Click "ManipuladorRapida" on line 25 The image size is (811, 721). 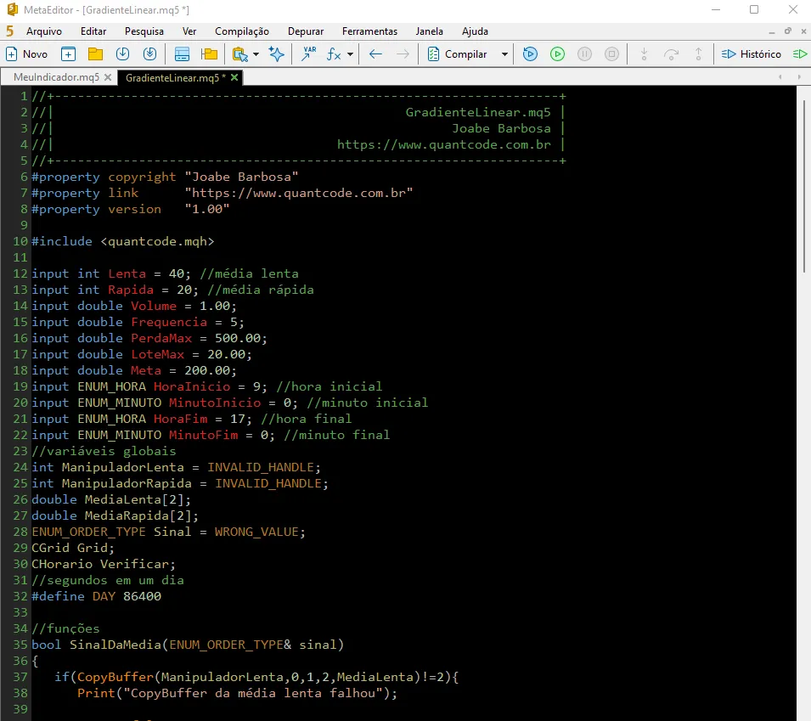click(x=127, y=483)
